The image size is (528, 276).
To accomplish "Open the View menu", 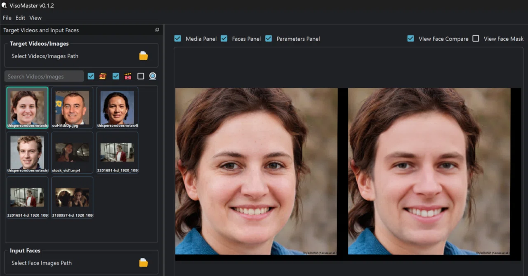I will [x=35, y=18].
